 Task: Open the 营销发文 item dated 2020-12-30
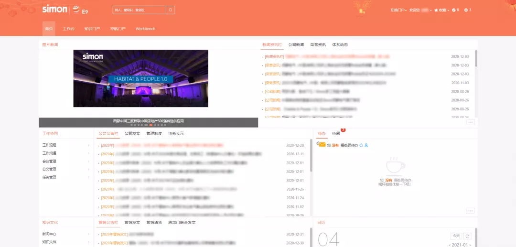(168, 243)
